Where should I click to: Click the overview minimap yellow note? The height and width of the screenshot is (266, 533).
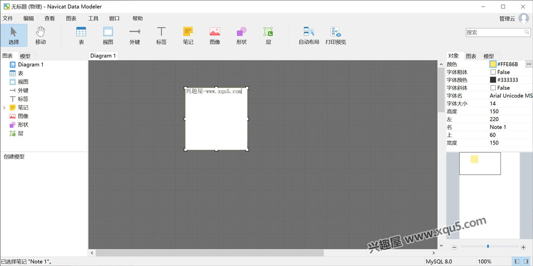point(474,159)
